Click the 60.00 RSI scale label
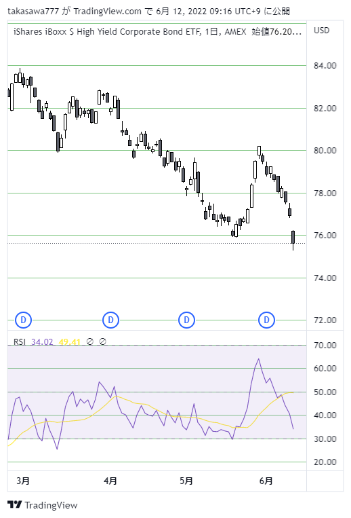 coord(325,369)
